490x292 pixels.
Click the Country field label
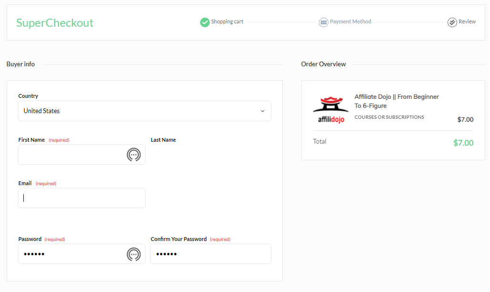pyautogui.click(x=28, y=96)
